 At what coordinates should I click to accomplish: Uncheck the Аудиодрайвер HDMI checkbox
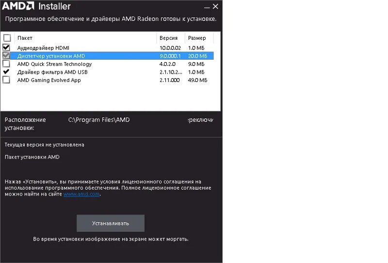[6, 48]
